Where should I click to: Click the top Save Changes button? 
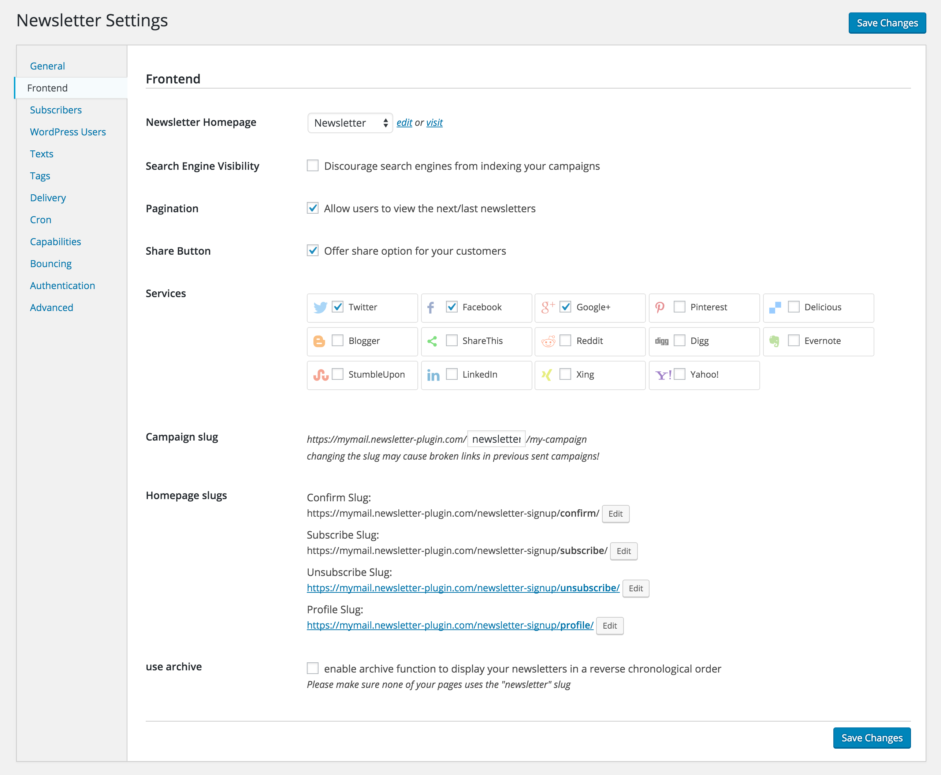pyautogui.click(x=886, y=23)
